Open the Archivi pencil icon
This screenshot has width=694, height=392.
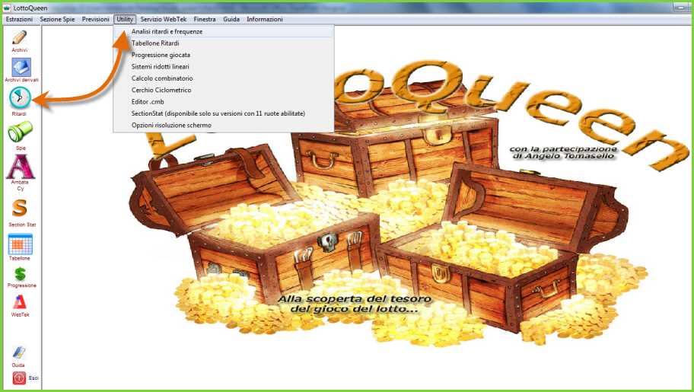tap(20, 37)
